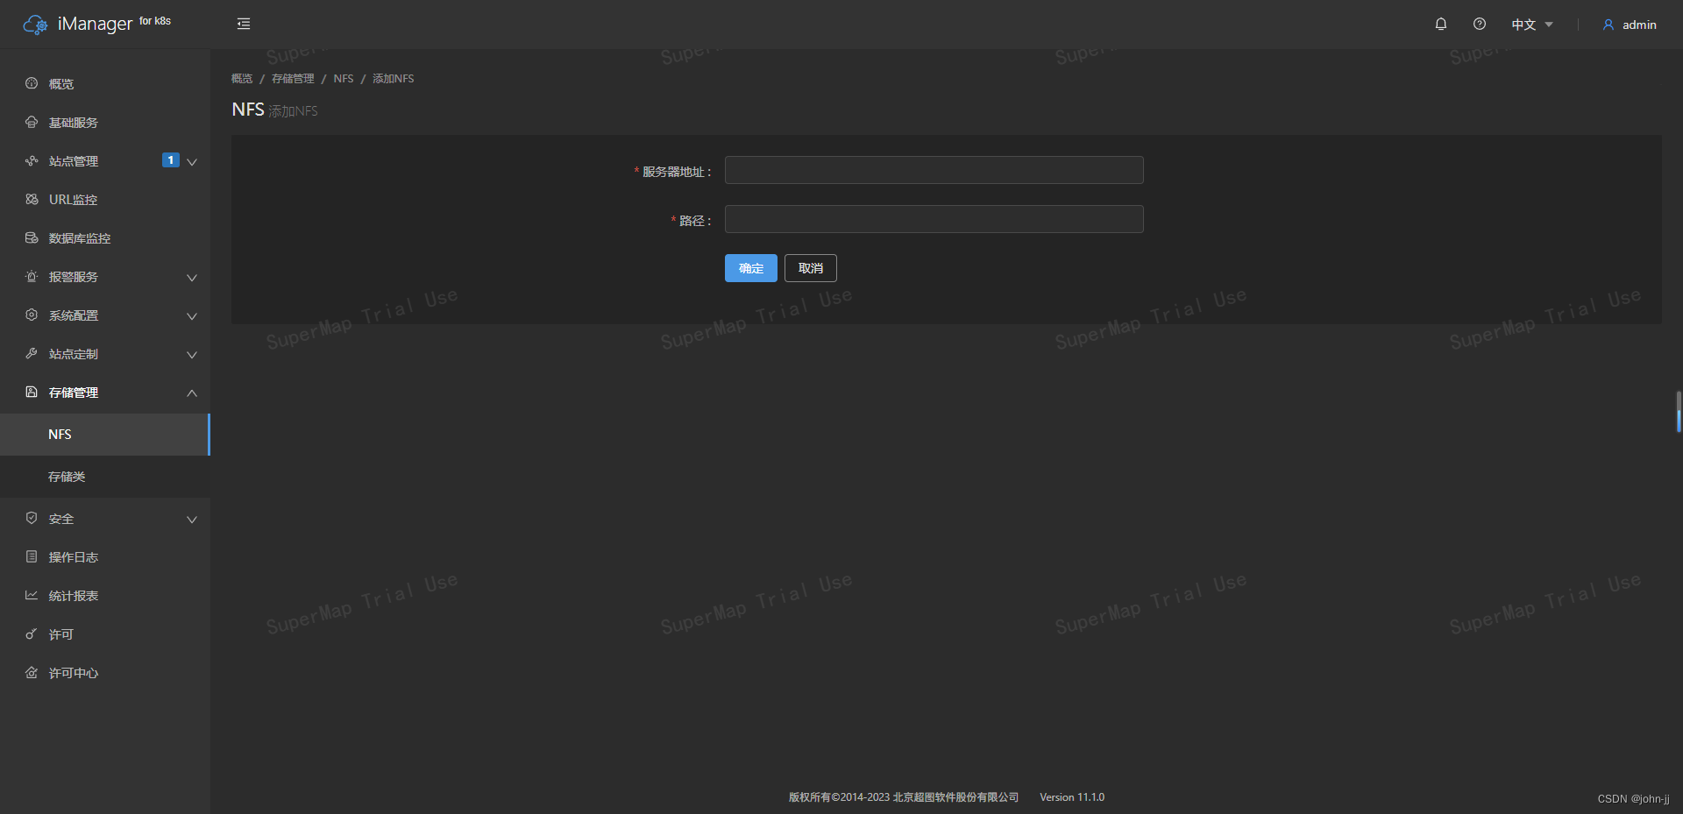The image size is (1683, 814).
Task: Click the vertical scrollbar thumb at right edge
Action: click(x=1679, y=412)
